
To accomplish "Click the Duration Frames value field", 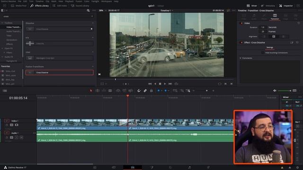I will 263,32.
